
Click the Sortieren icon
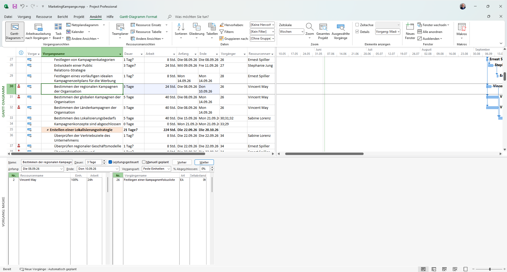[x=181, y=27]
